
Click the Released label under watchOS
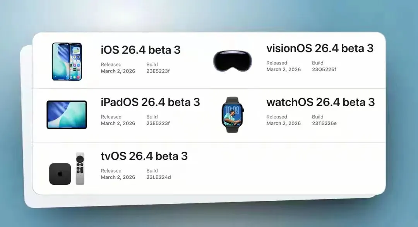click(277, 117)
